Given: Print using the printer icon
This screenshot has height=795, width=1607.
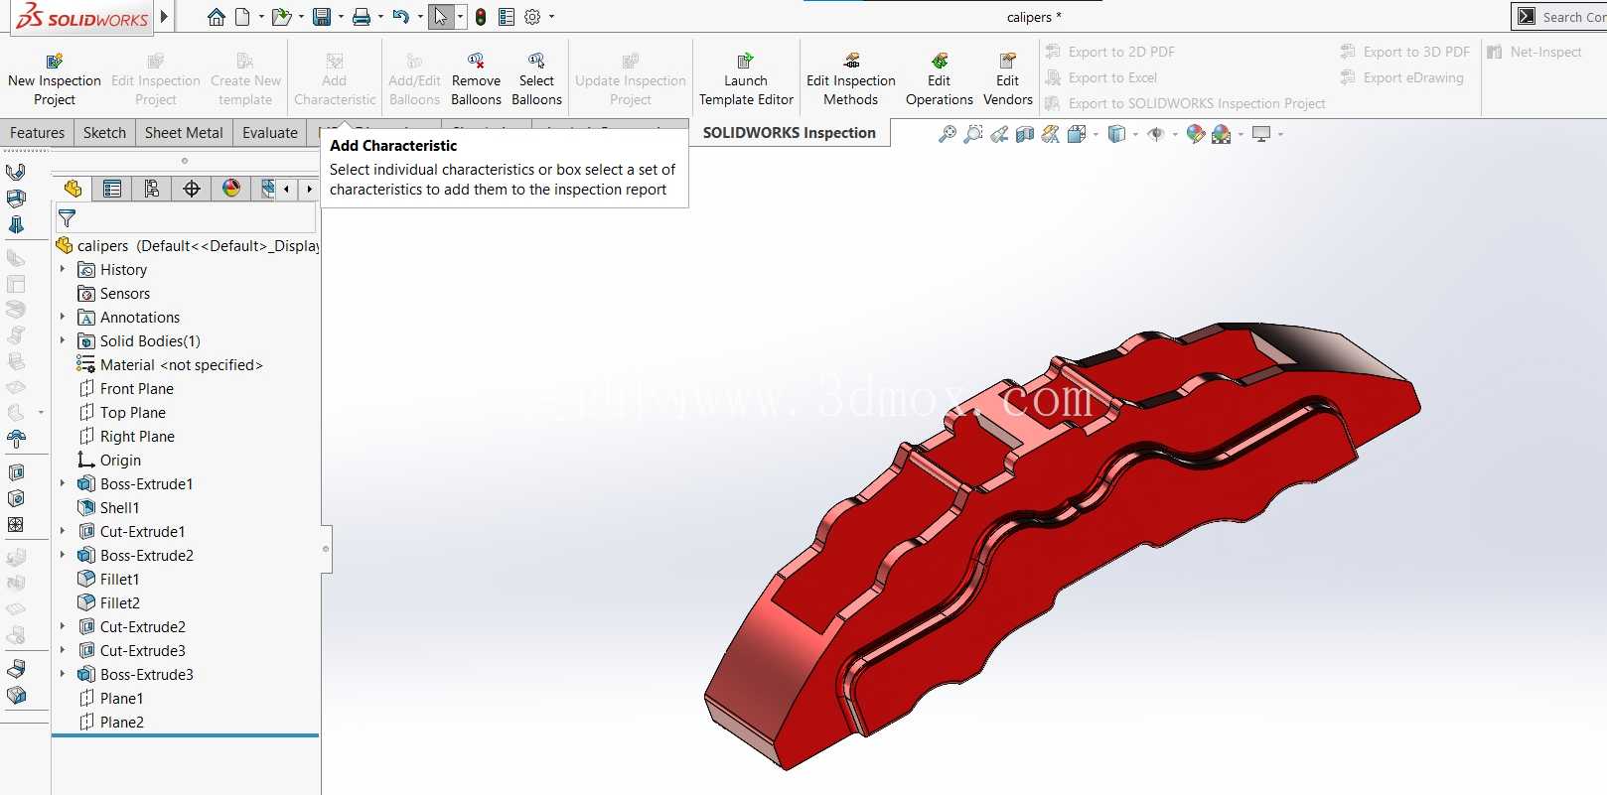Looking at the screenshot, I should 362,17.
